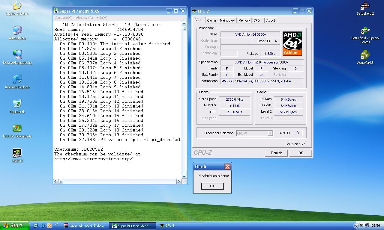This screenshot has width=384, height=230.
Task: Click the Version 1.27 label in CPU-Z
Action: pos(296,144)
